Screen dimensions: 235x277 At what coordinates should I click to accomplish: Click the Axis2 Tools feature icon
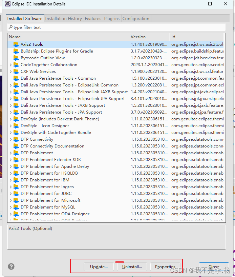(16, 44)
